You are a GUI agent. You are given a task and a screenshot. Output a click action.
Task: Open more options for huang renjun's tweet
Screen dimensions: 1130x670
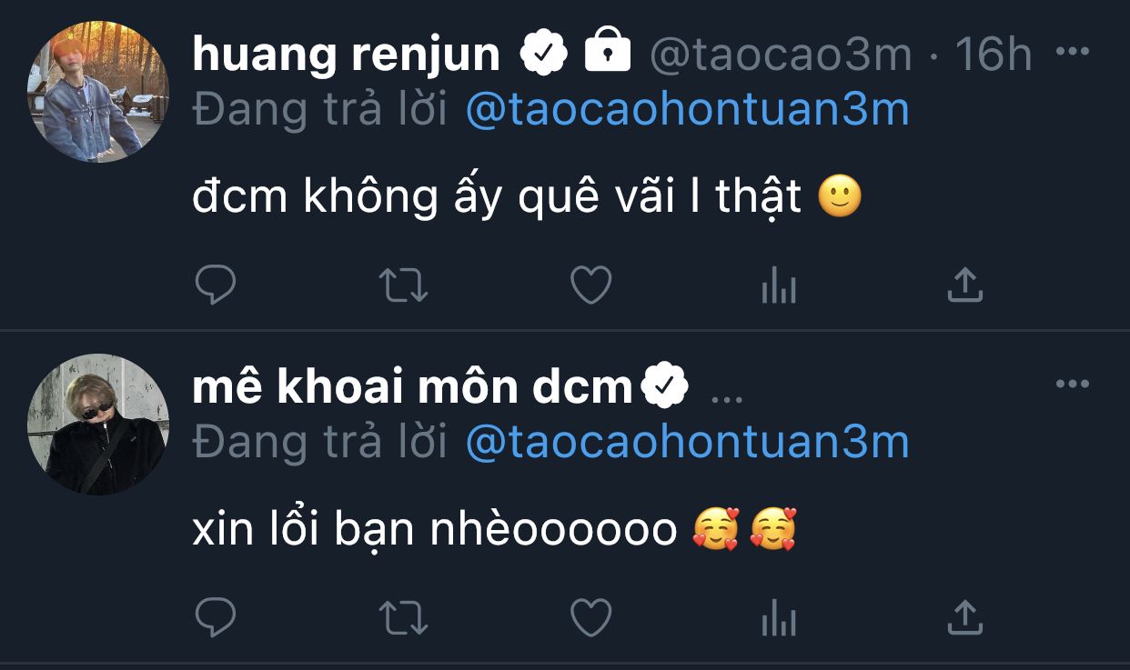pos(1072,52)
